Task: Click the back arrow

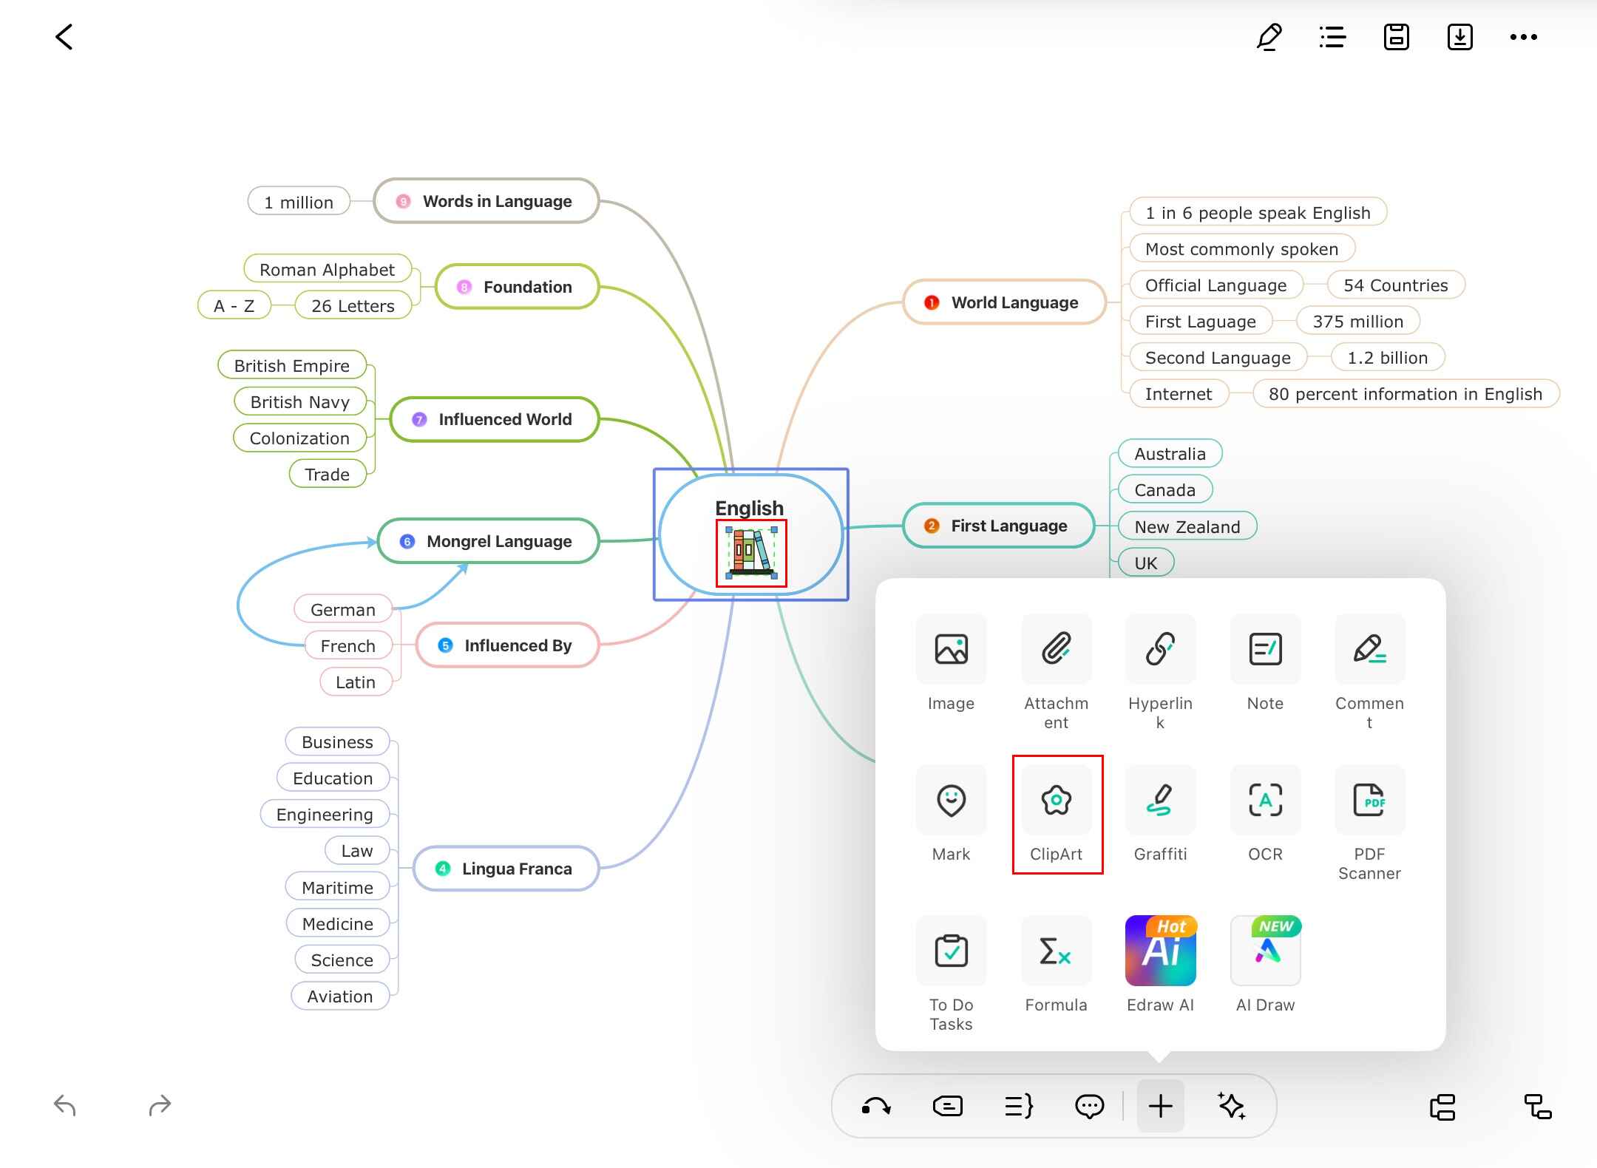Action: [64, 37]
